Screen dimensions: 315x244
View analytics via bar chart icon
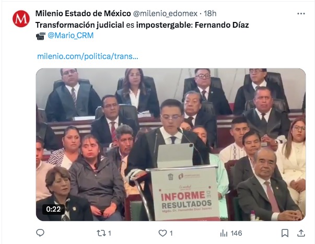pyautogui.click(x=224, y=233)
